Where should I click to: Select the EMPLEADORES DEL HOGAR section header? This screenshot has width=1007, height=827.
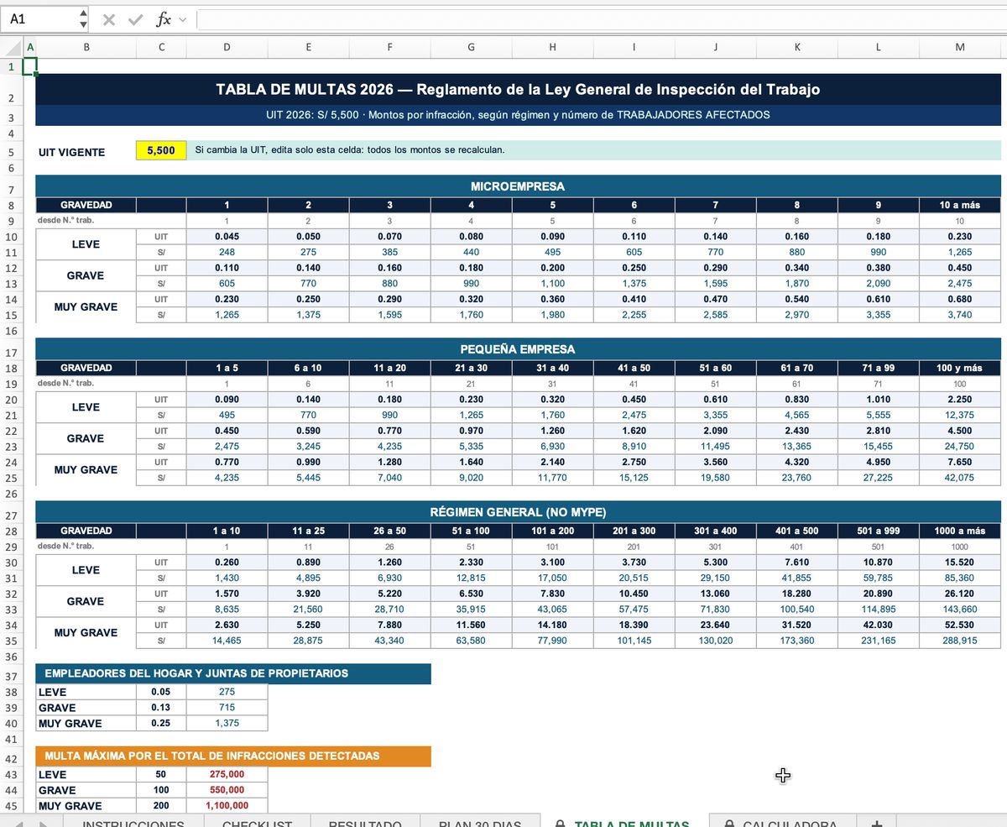tap(233, 673)
